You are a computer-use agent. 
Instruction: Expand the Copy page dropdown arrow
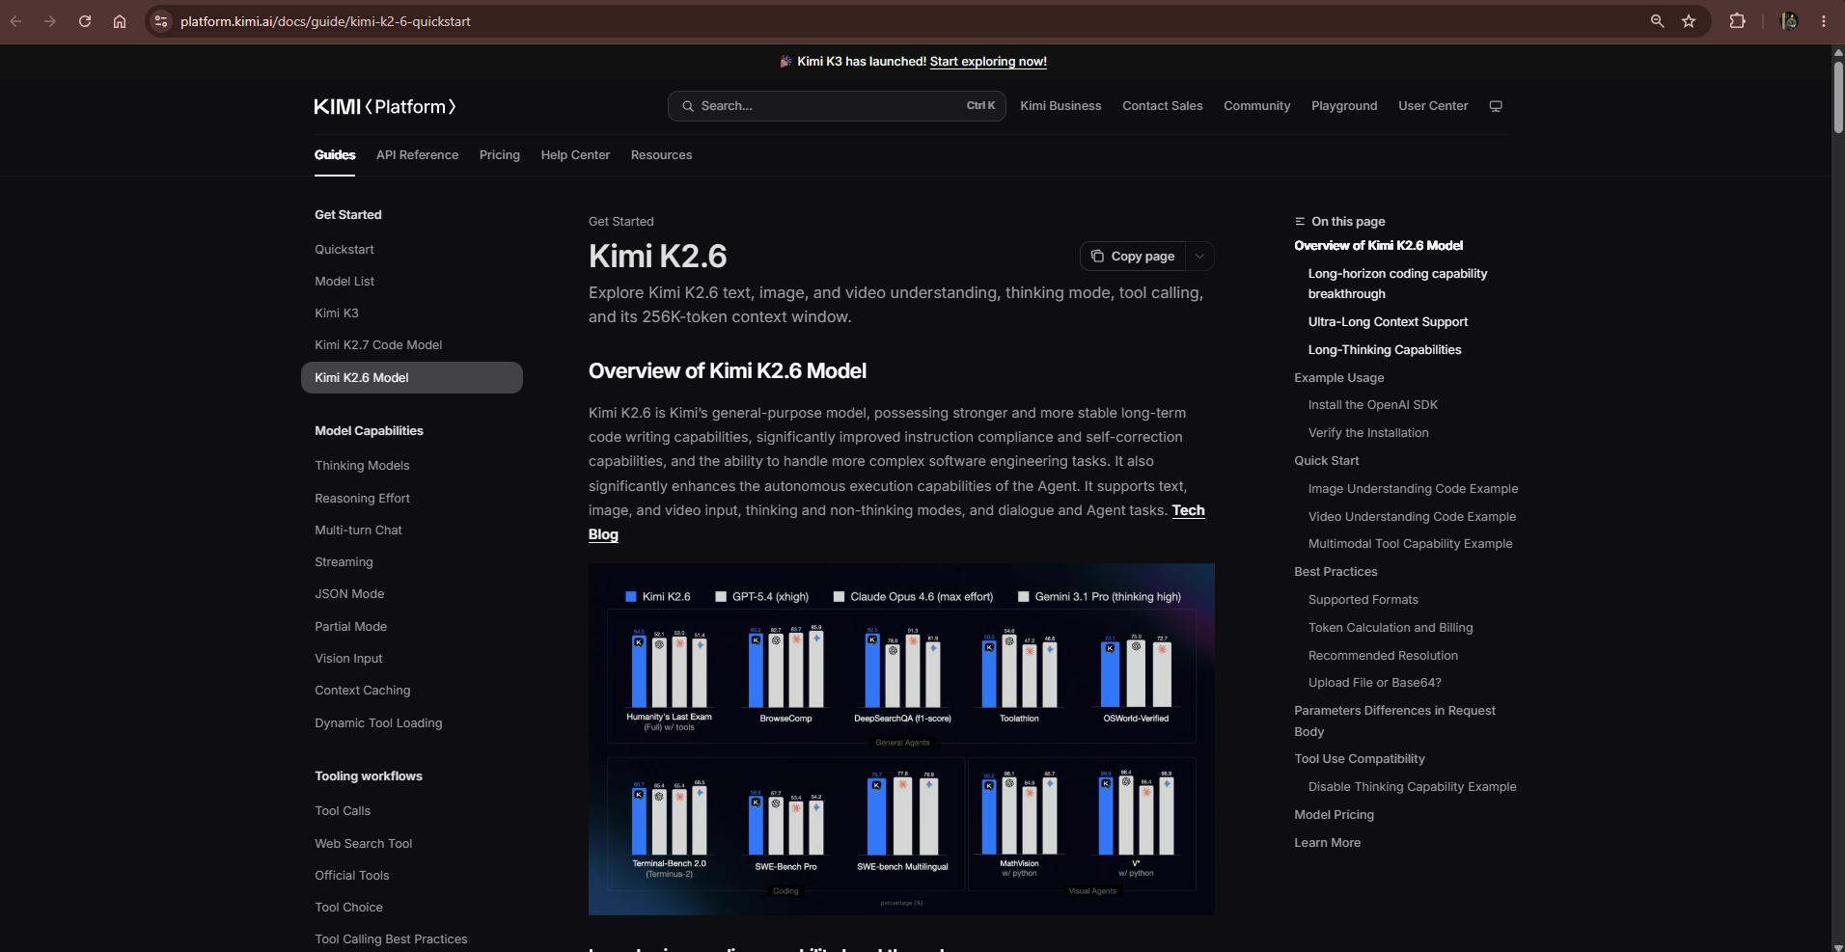pos(1199,256)
